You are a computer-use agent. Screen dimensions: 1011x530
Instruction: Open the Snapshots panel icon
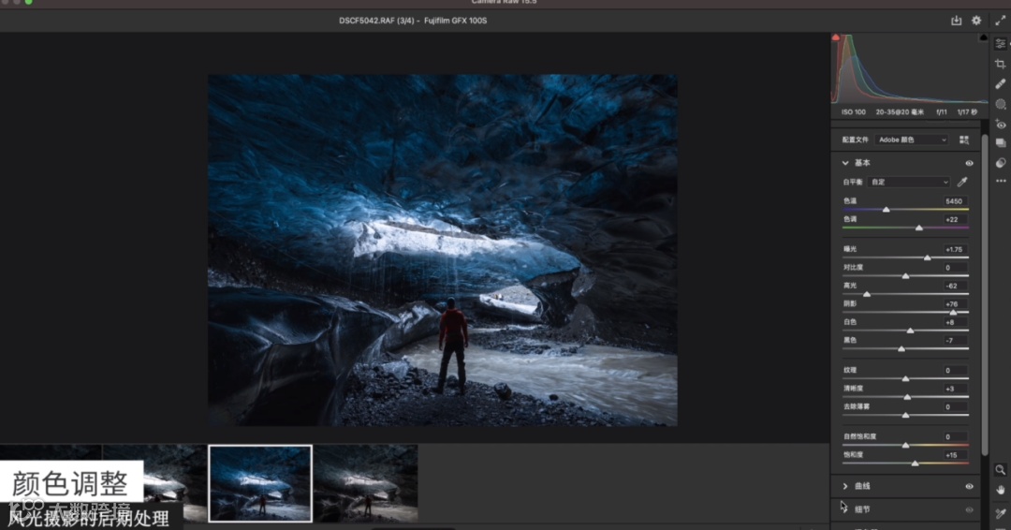click(1000, 143)
